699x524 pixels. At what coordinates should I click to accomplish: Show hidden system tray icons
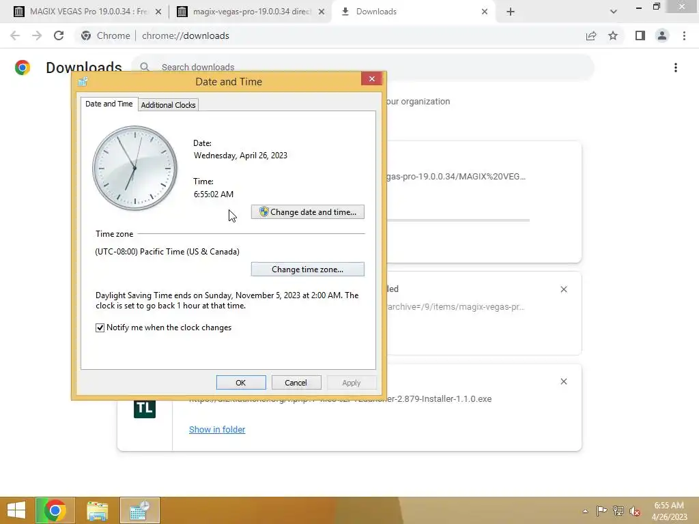tap(585, 511)
